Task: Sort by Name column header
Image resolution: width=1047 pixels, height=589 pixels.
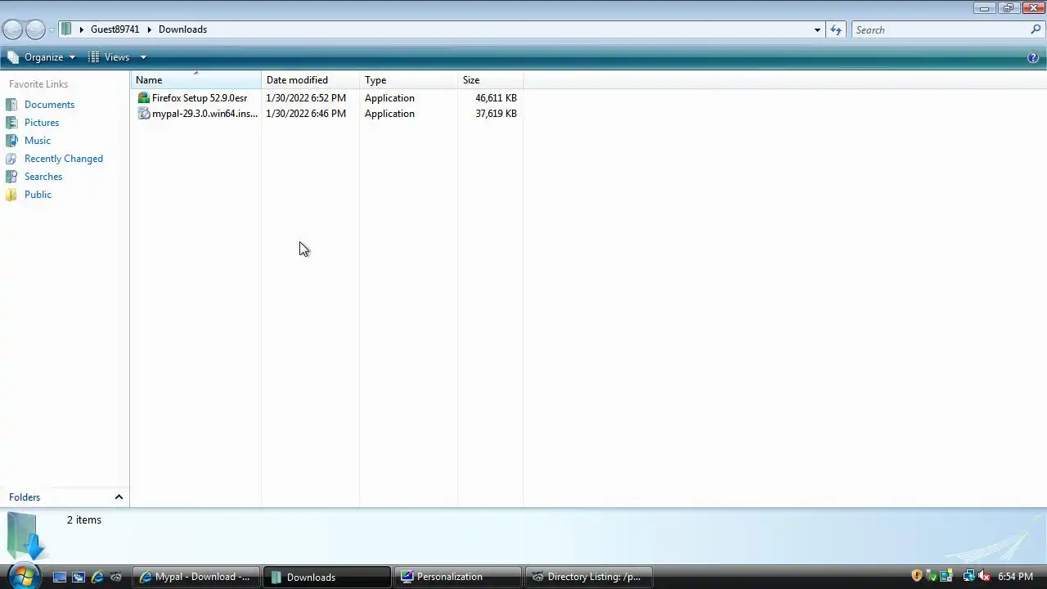Action: pos(196,80)
